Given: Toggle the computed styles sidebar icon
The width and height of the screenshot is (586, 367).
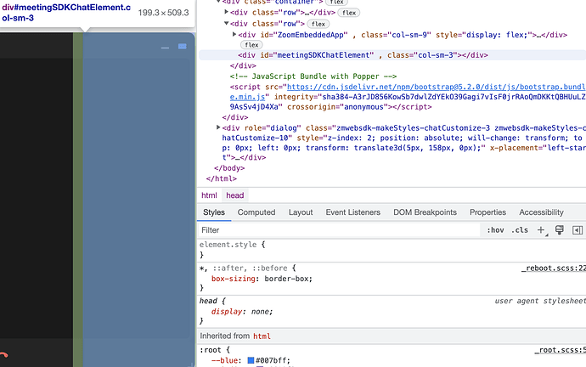Looking at the screenshot, I should point(578,230).
